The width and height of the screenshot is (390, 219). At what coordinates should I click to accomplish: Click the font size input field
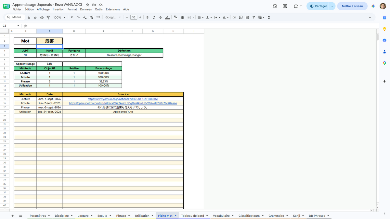coord(134,18)
